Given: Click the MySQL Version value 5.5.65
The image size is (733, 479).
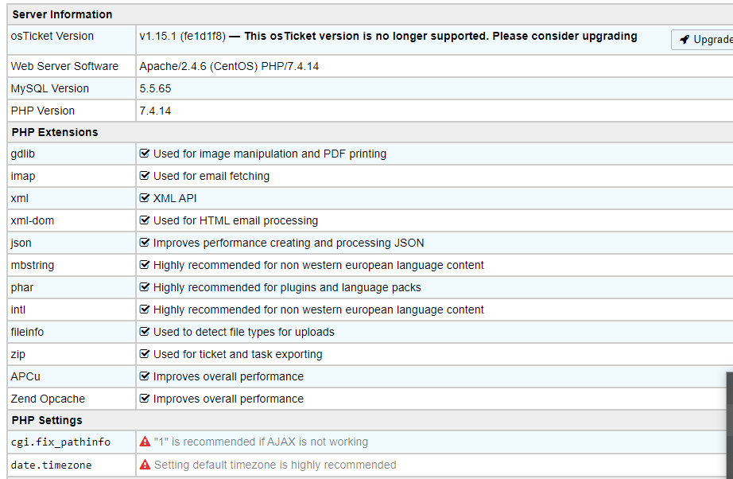Looking at the screenshot, I should (155, 88).
